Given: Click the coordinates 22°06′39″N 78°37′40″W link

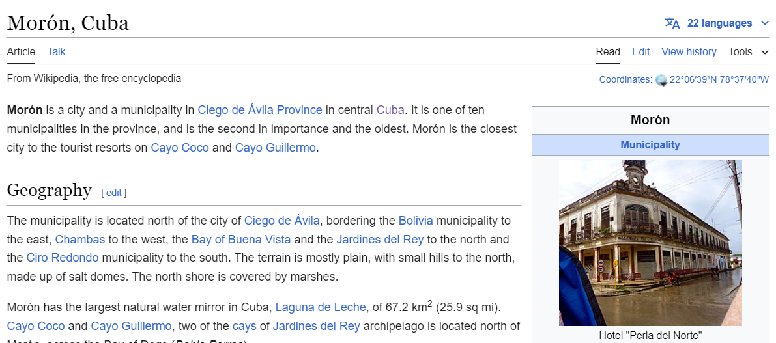Looking at the screenshot, I should (719, 80).
